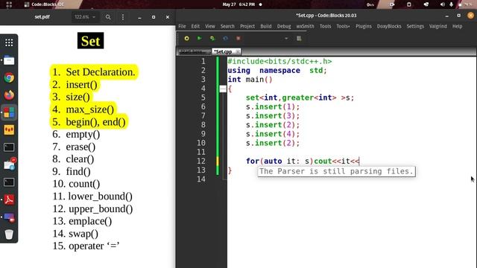The width and height of the screenshot is (477, 268).
Task: Open the red PDF reader dock icon
Action: (x=9, y=200)
